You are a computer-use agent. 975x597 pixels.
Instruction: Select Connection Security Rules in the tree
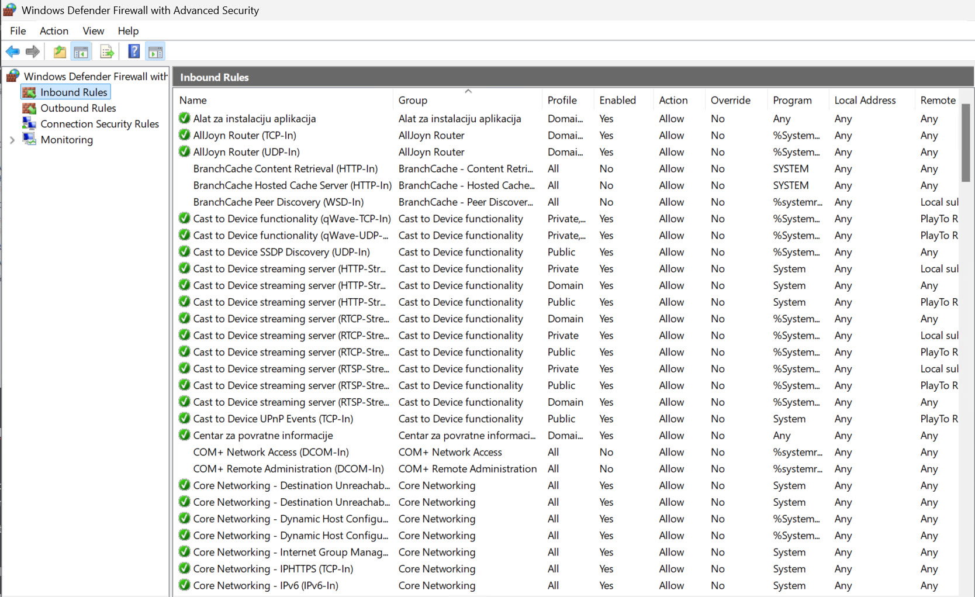(x=99, y=124)
